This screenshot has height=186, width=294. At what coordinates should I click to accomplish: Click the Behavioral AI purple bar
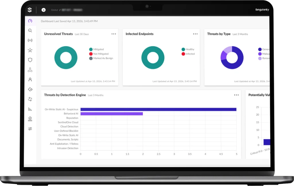click(111, 114)
